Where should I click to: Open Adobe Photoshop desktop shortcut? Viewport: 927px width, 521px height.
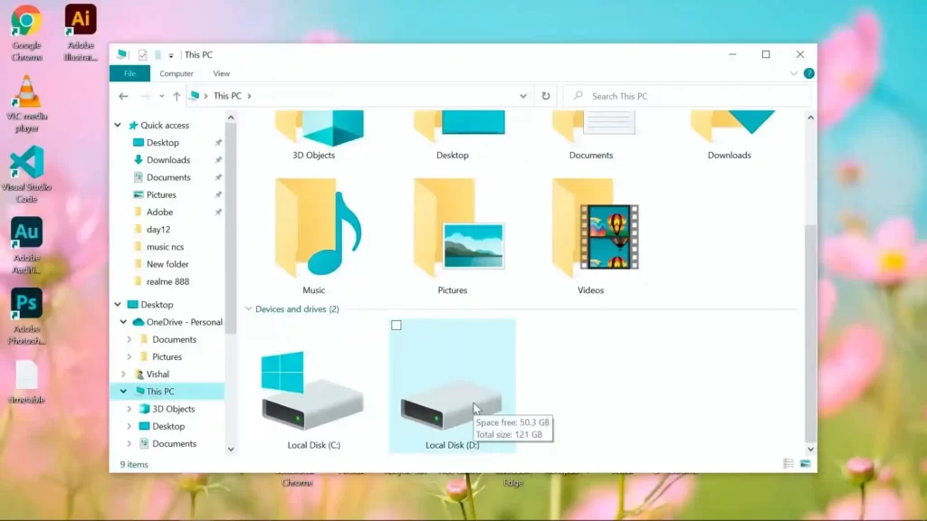coord(26,317)
